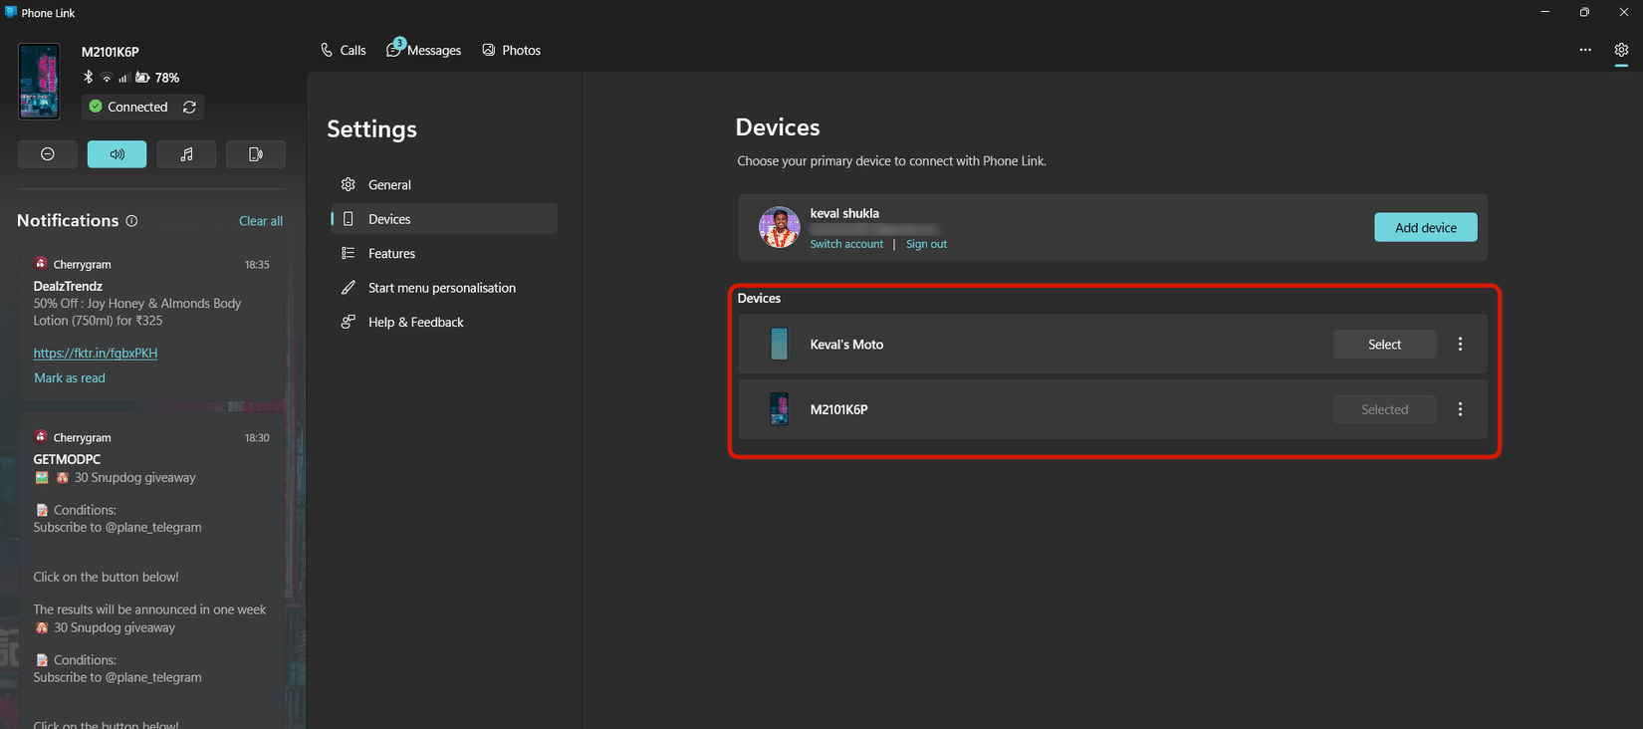
Task: Open more options for M2101K6P device
Action: (1460, 409)
